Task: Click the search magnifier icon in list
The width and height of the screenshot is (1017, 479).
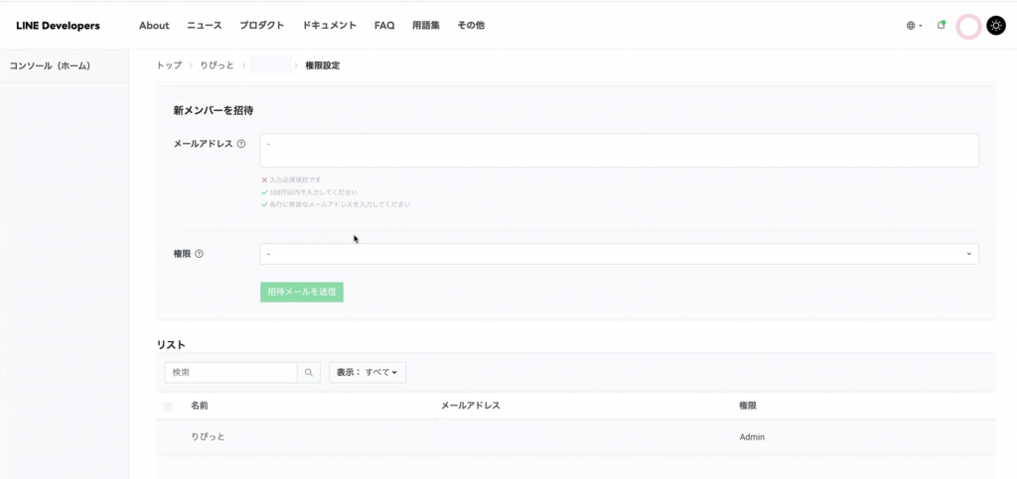Action: [x=309, y=373]
